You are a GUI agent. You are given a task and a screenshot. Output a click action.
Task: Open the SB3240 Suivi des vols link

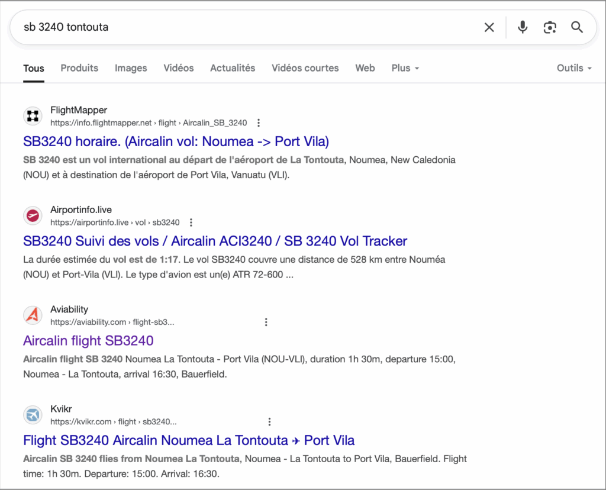(x=215, y=241)
